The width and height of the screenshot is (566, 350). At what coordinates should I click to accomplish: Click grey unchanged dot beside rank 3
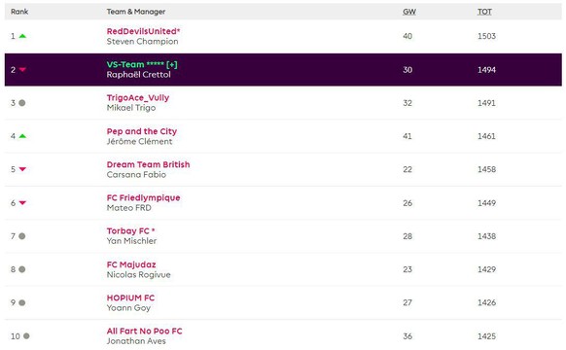point(22,103)
